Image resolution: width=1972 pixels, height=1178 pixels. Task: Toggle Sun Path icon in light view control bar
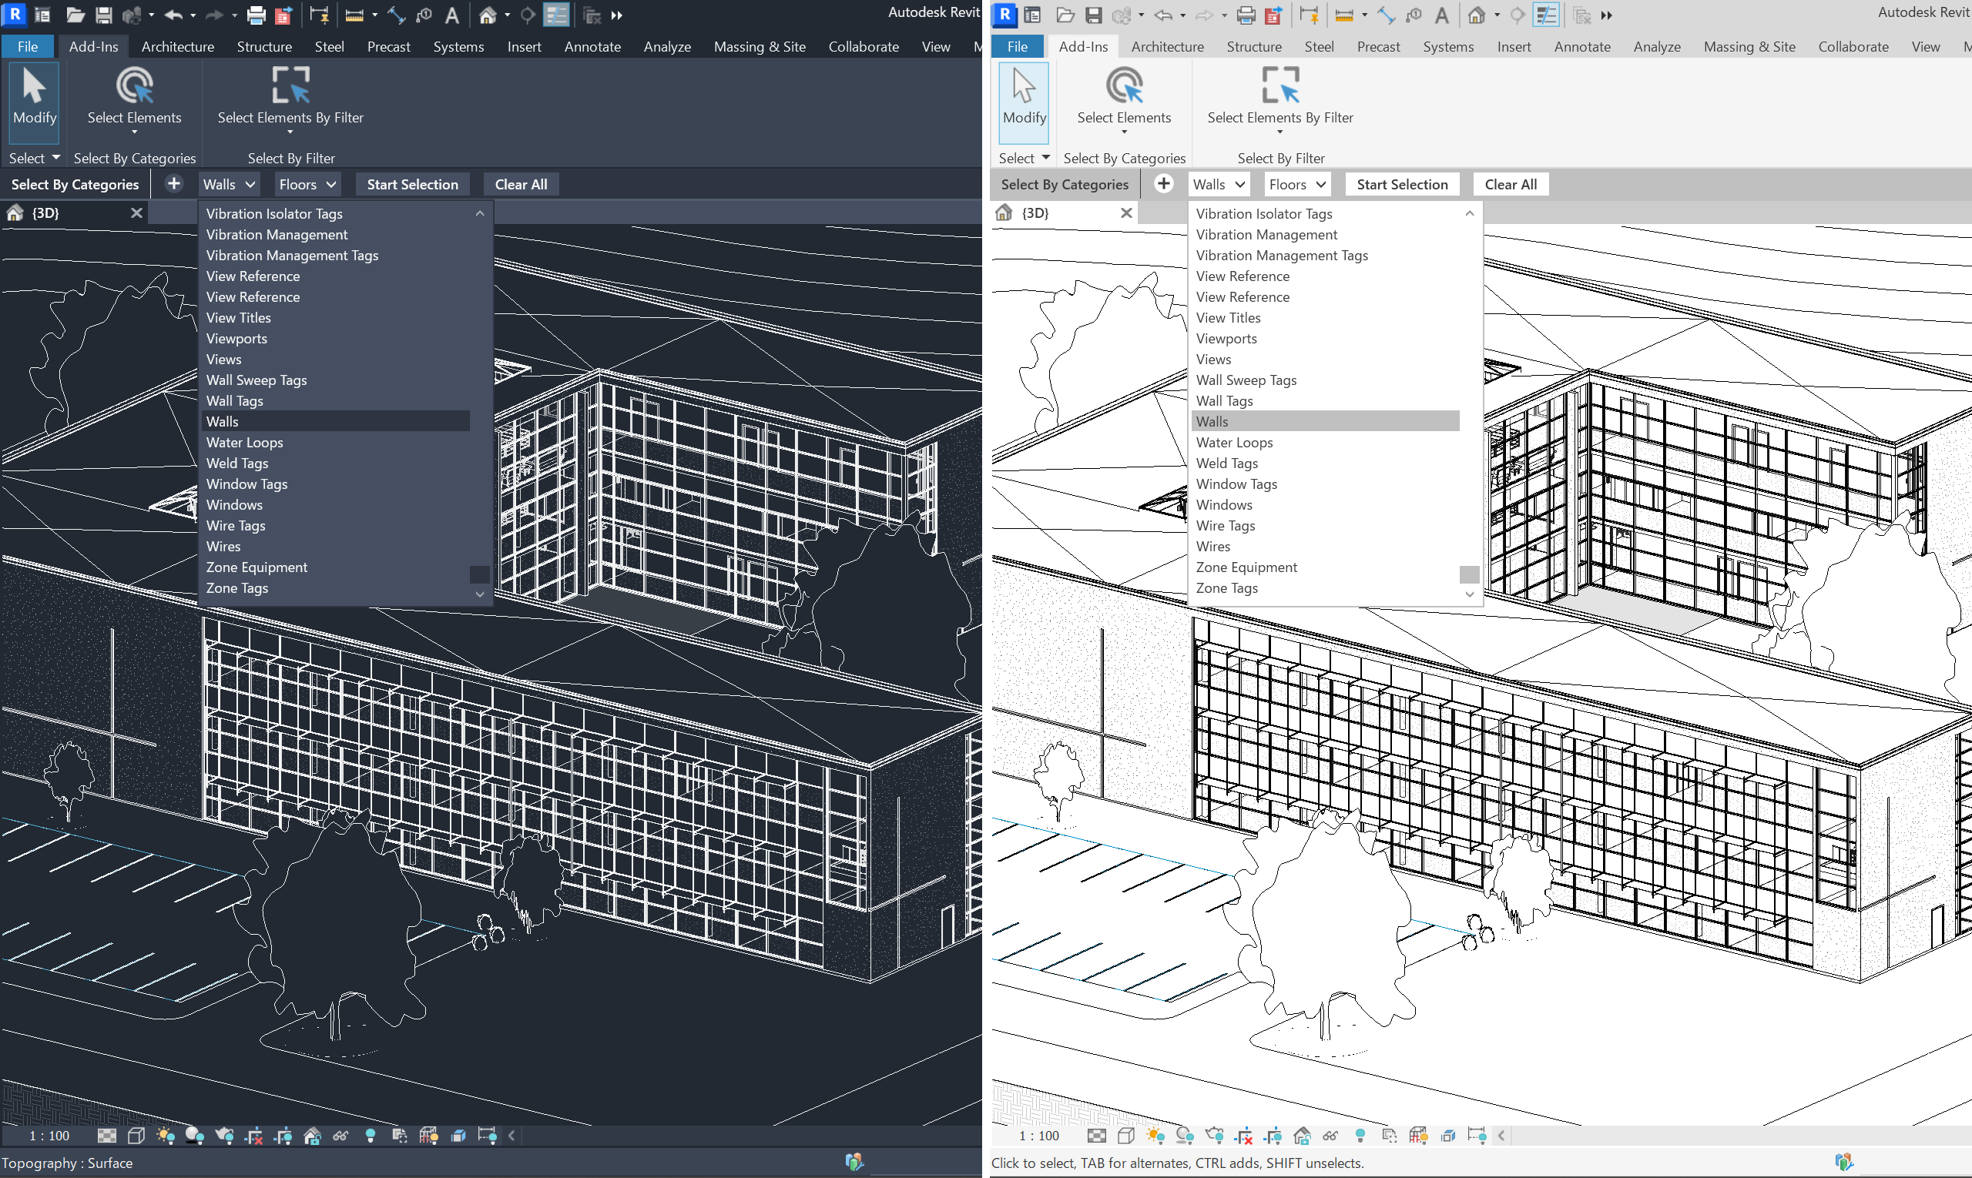pos(1155,1136)
